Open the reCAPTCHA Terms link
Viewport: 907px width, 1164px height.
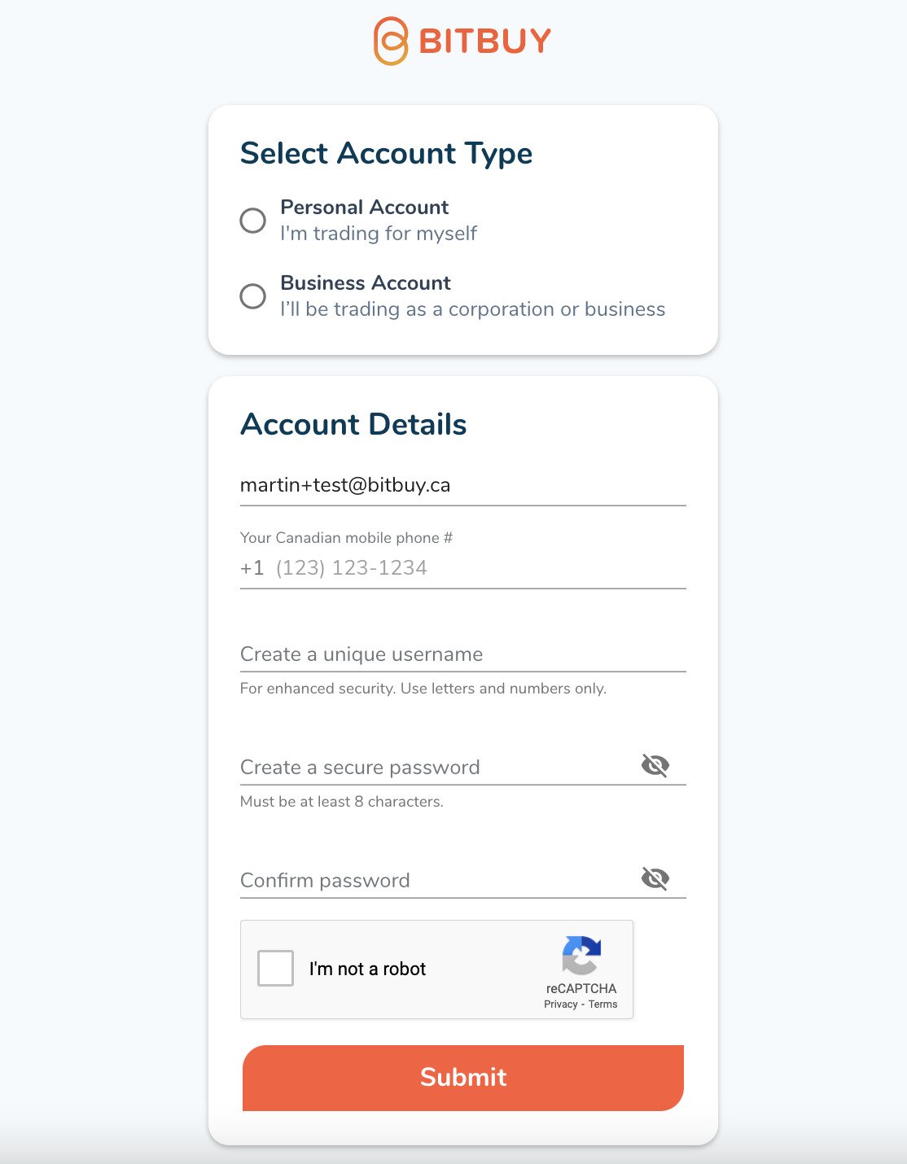pos(602,1004)
